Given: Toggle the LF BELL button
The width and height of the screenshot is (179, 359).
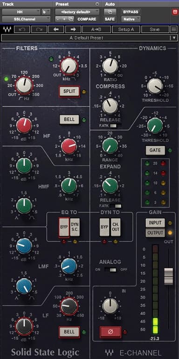Looking at the screenshot, I should pos(69,332).
